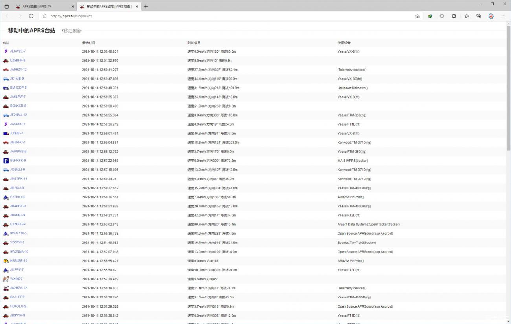Click the motorcycle icon beside E27IHO-9
This screenshot has width=511, height=324.
point(6,197)
